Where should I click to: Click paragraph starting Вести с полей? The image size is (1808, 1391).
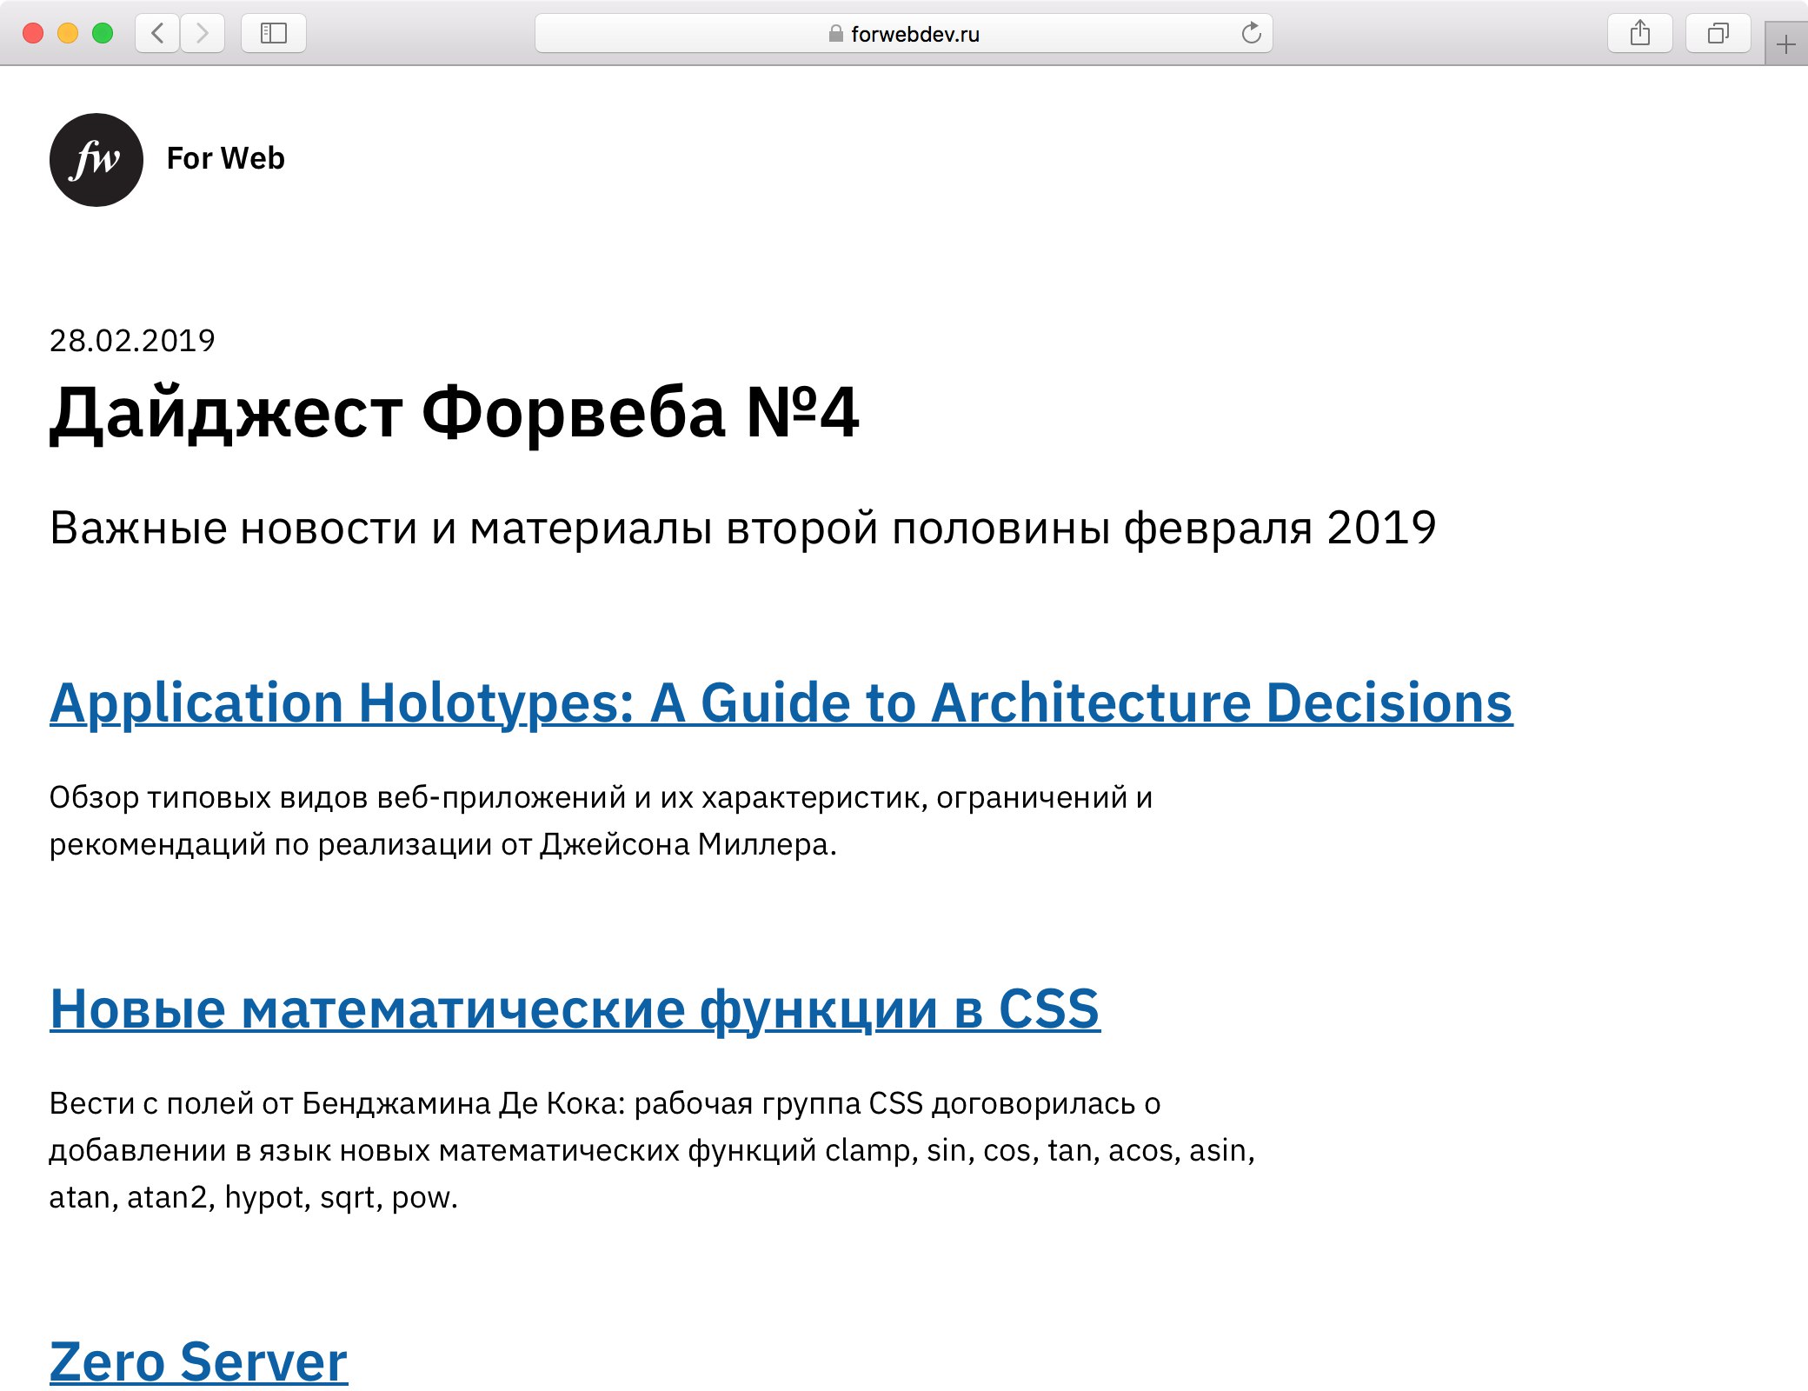coord(652,1150)
